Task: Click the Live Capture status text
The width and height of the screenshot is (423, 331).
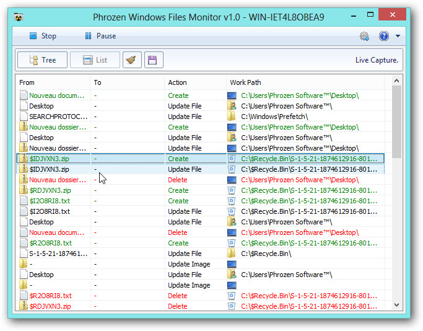Action: (x=377, y=60)
